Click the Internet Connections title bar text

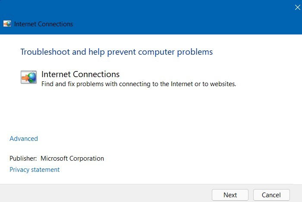pyautogui.click(x=44, y=24)
